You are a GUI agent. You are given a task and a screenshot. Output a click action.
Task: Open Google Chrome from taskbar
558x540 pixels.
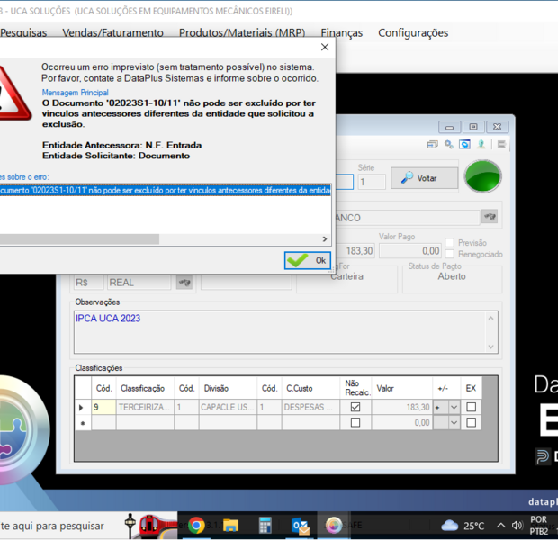(196, 526)
